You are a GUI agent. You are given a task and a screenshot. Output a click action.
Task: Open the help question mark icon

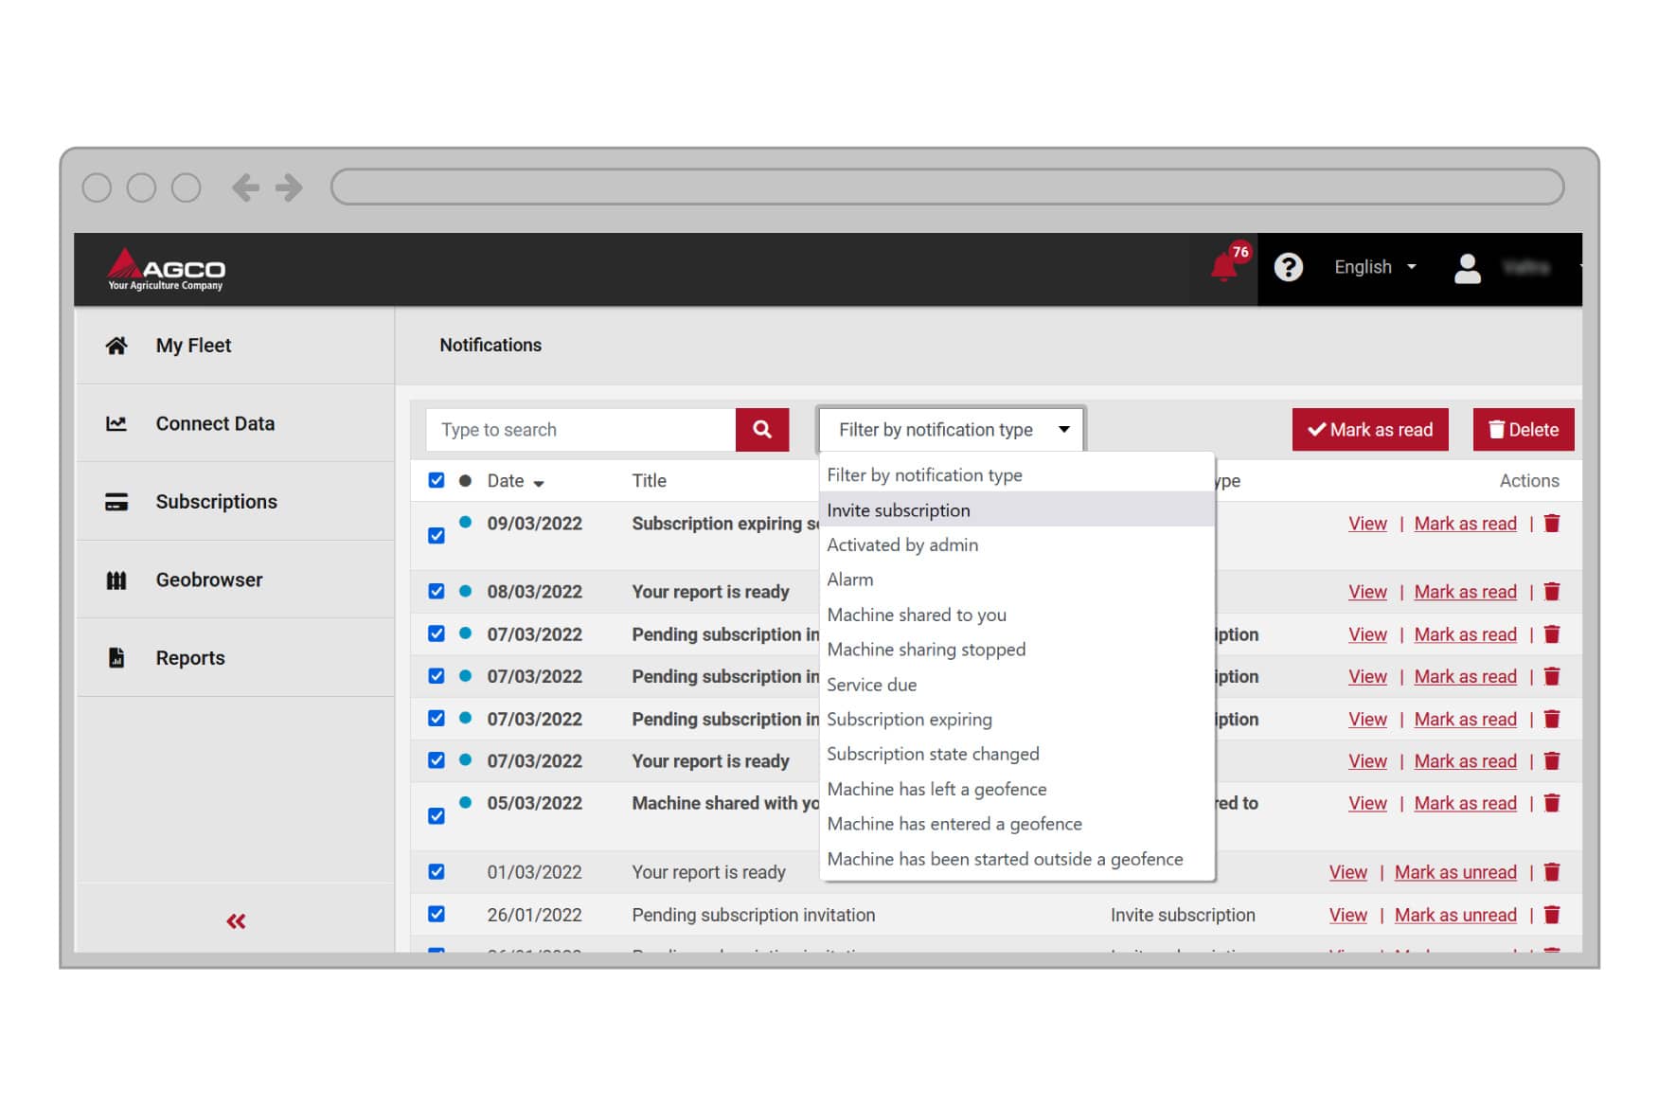1288,267
